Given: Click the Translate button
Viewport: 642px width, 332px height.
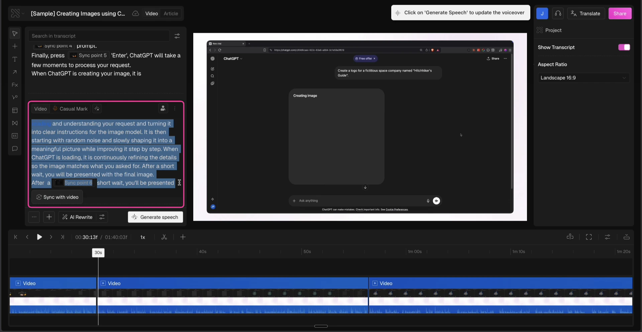Looking at the screenshot, I should (x=586, y=13).
